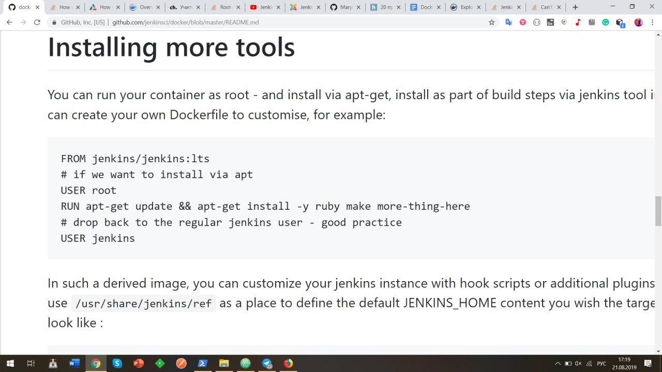This screenshot has width=662, height=372.
Task: Open the clapperboard extension icon
Action: coord(592,22)
